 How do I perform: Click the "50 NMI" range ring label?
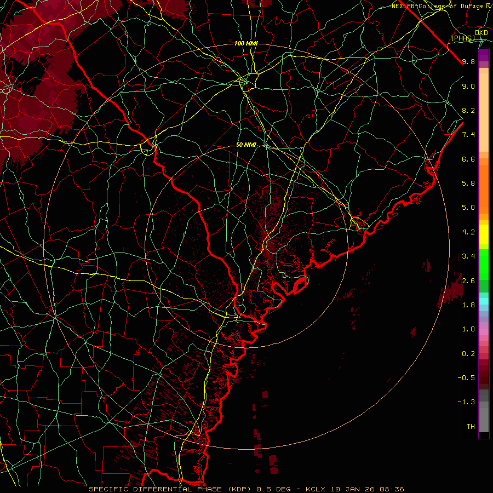(246, 145)
